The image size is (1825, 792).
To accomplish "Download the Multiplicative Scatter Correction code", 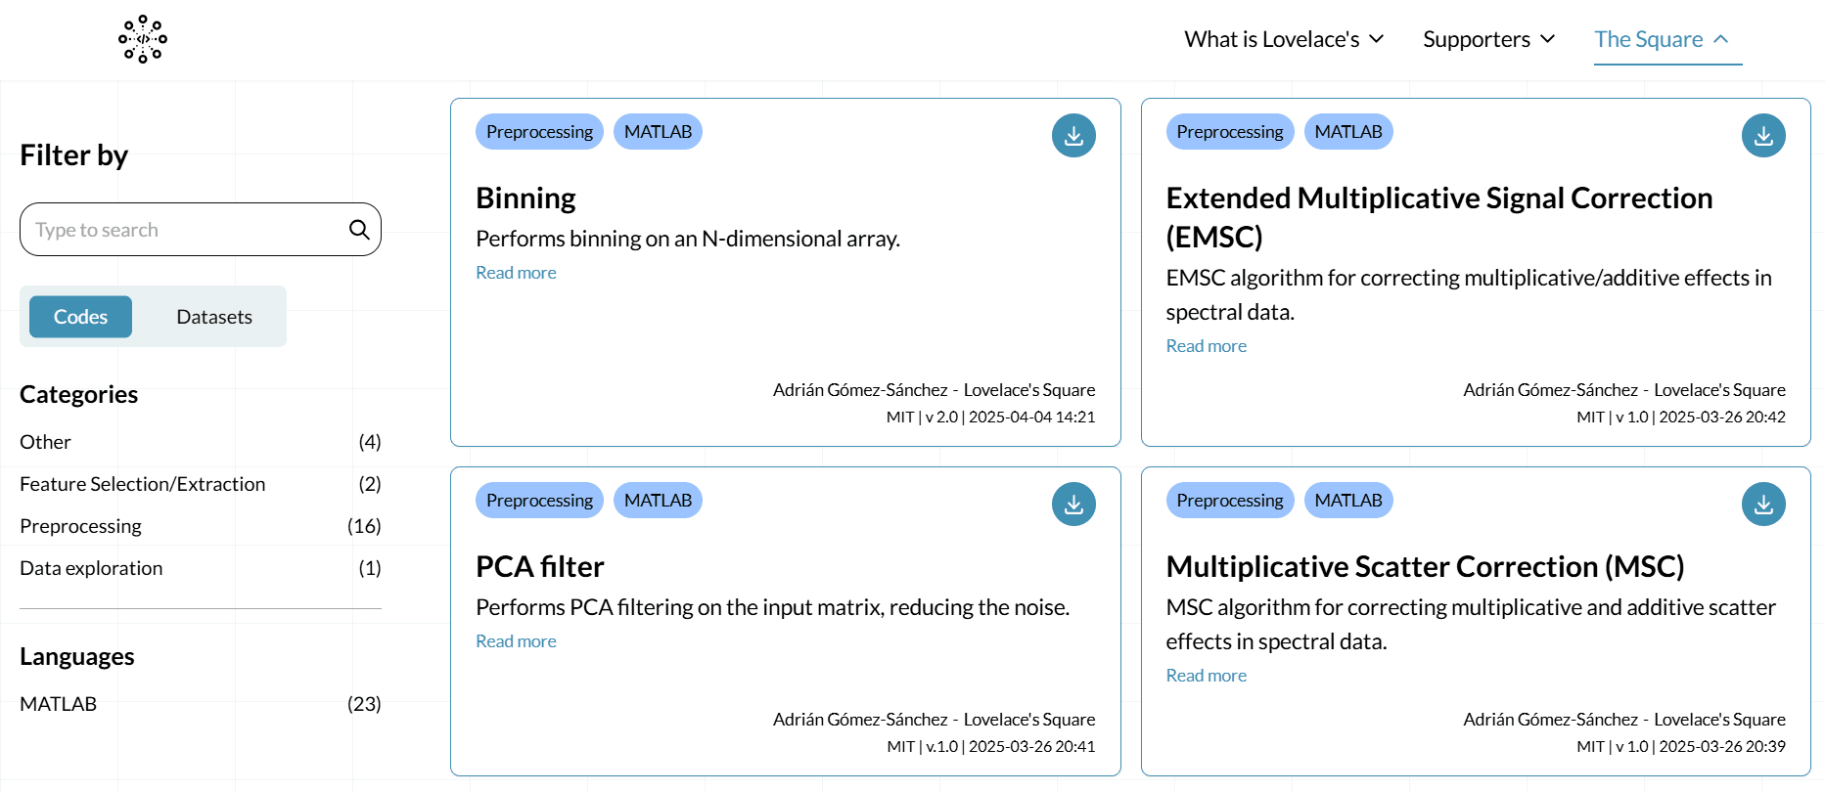I will [1763, 505].
